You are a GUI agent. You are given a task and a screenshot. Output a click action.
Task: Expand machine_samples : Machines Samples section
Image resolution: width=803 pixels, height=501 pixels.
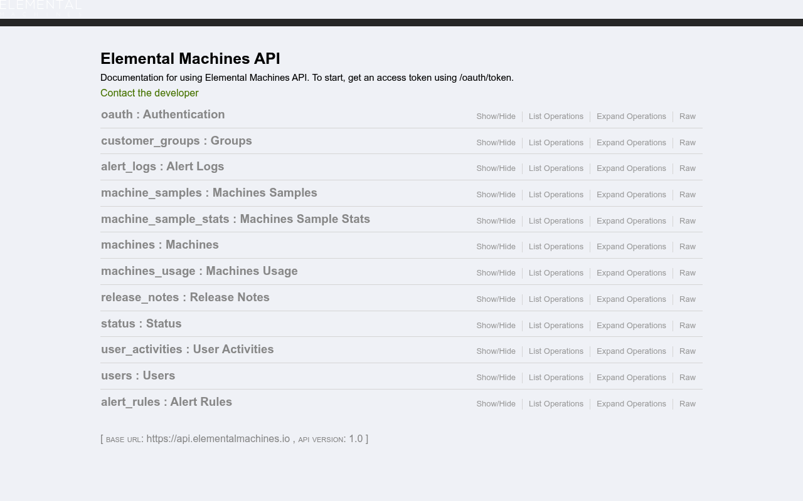pyautogui.click(x=209, y=193)
